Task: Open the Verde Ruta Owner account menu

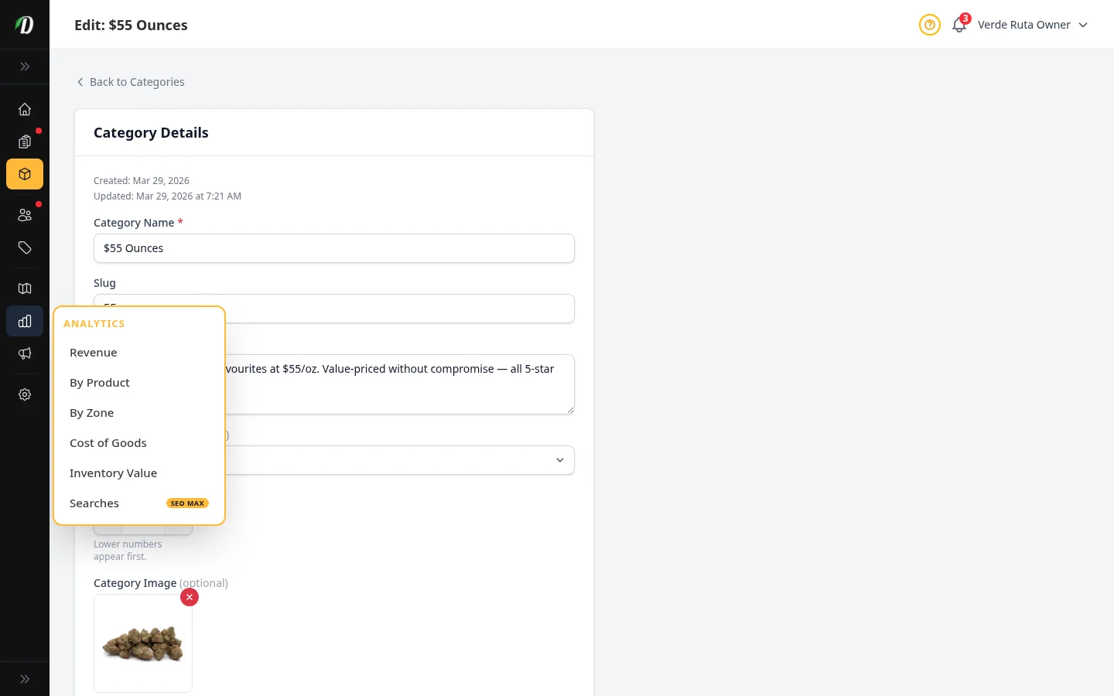Action: (1024, 25)
